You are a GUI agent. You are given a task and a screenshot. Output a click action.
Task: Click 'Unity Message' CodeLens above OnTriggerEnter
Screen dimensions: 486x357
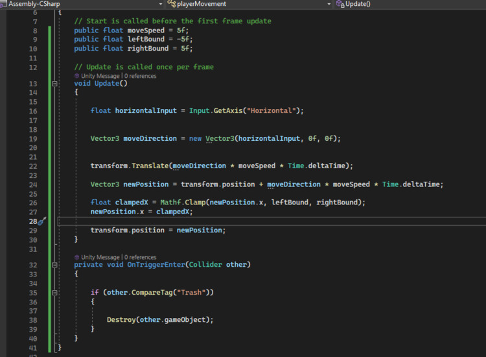tap(100, 257)
